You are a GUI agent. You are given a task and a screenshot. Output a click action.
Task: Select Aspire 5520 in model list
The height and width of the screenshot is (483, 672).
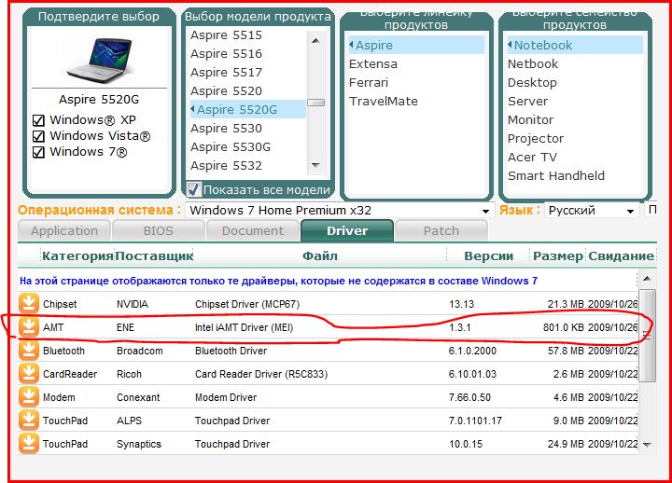click(x=226, y=91)
